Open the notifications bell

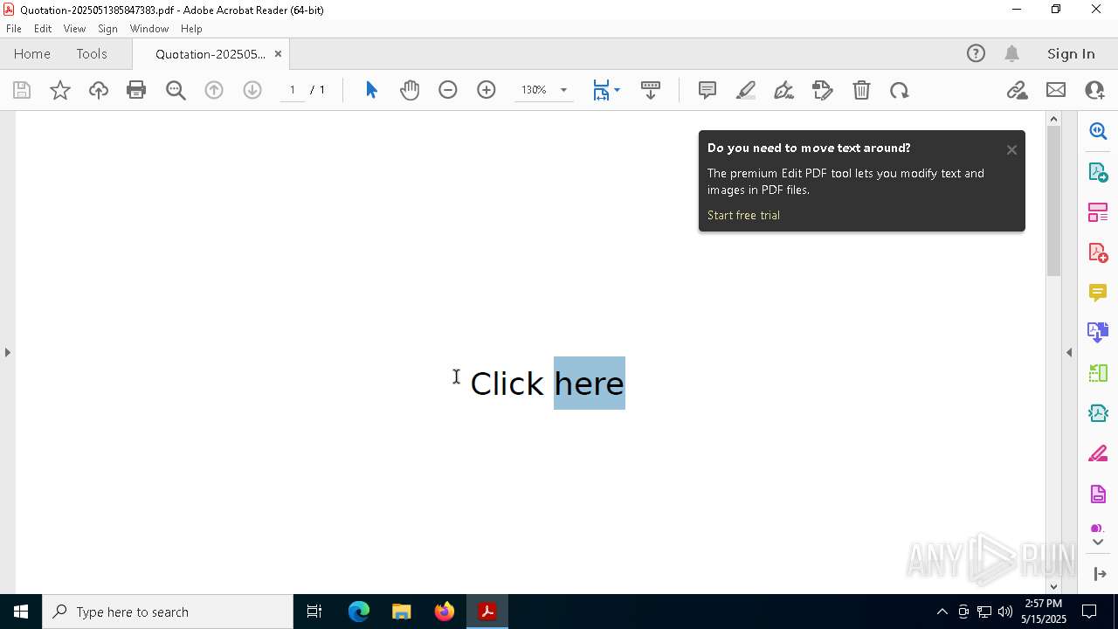[1011, 53]
